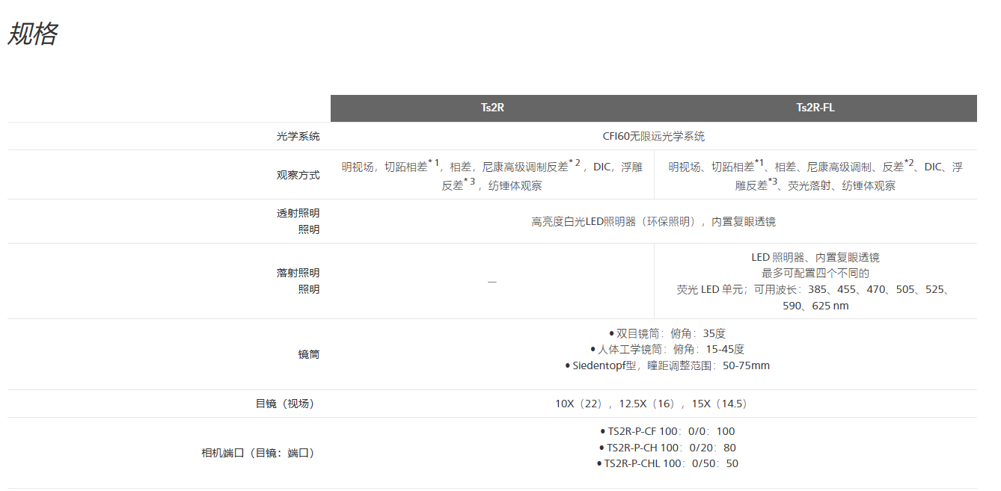The height and width of the screenshot is (491, 1001).
Task: Click the "双目镜筒：俯角：35度" bullet
Action: tap(667, 333)
